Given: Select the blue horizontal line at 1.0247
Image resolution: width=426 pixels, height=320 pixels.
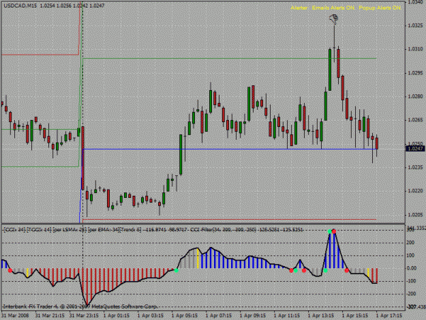Looking at the screenshot, I should [x=230, y=149].
